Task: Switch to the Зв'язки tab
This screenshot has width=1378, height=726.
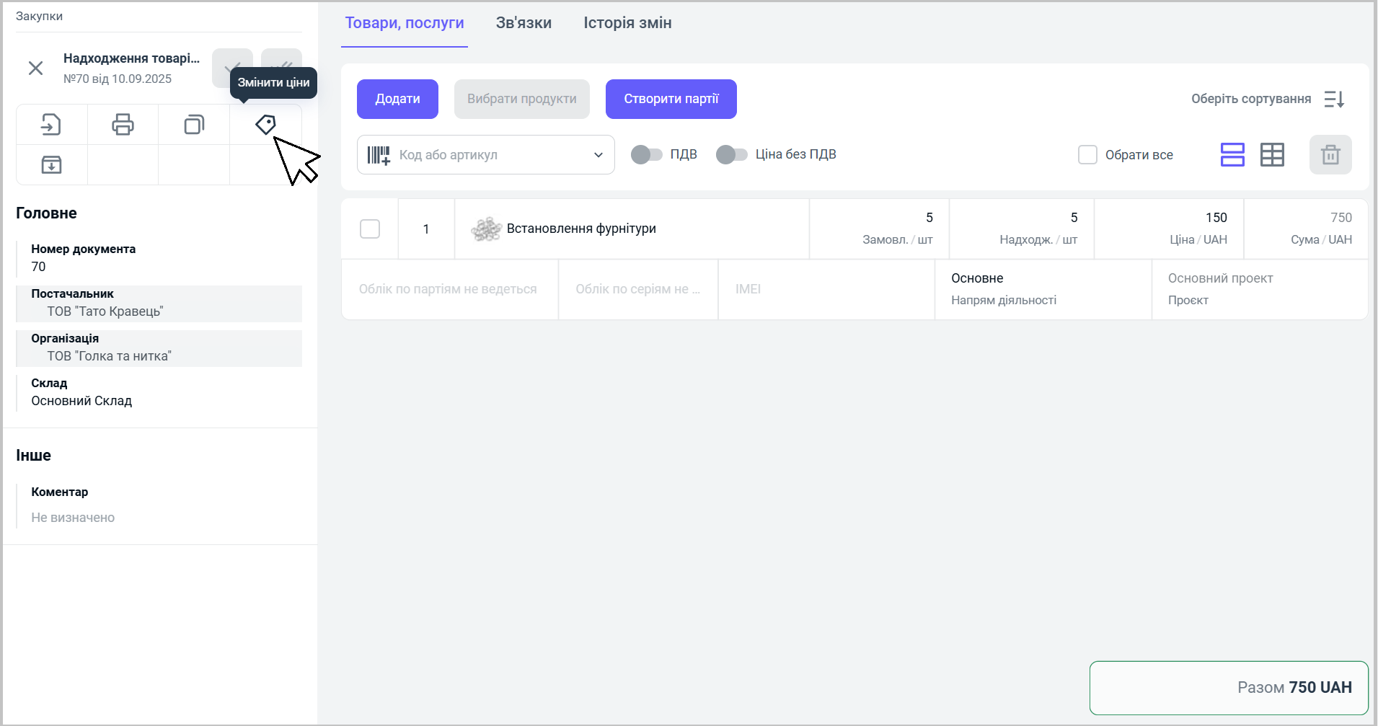Action: click(524, 23)
